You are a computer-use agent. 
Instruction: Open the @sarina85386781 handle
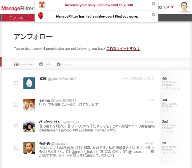(63, 100)
